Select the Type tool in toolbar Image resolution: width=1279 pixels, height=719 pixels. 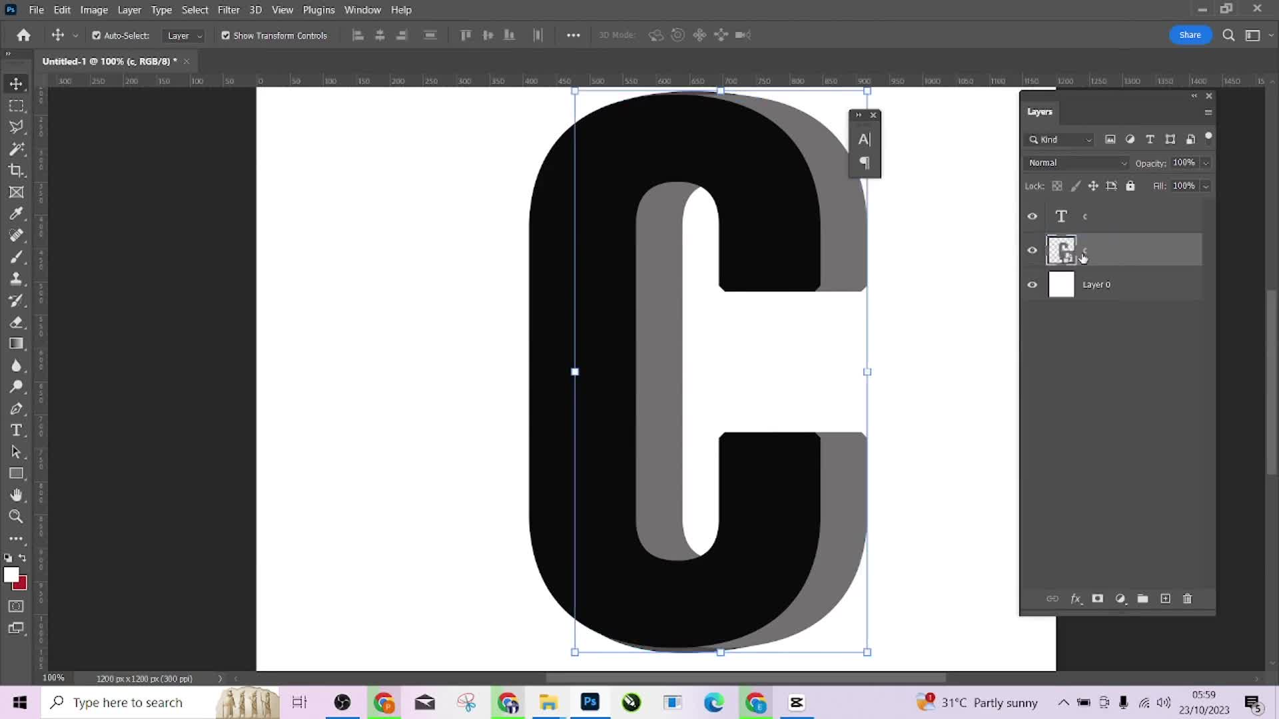pyautogui.click(x=16, y=430)
